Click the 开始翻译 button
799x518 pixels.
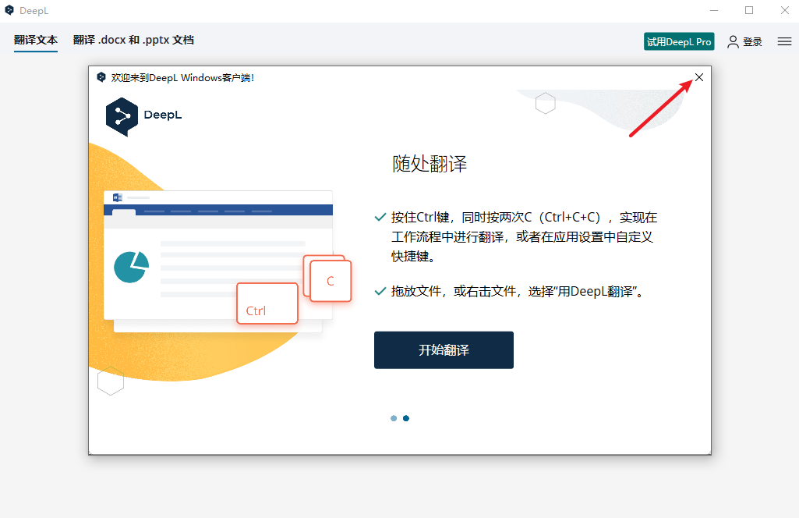coord(444,349)
